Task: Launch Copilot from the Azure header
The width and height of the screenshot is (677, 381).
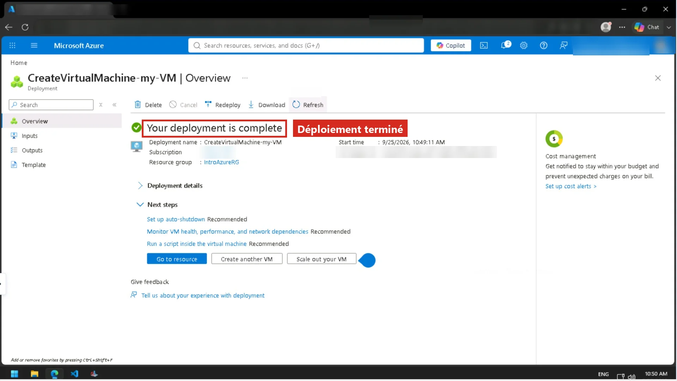Action: (451, 46)
